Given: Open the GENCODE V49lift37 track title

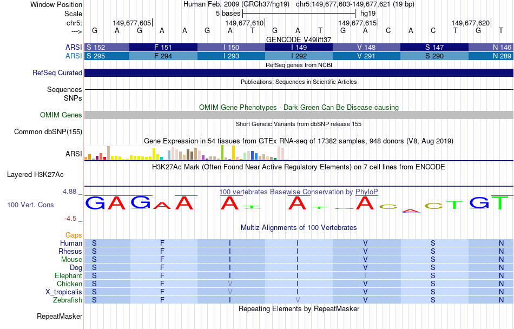Looking at the screenshot, I should click(299, 40).
